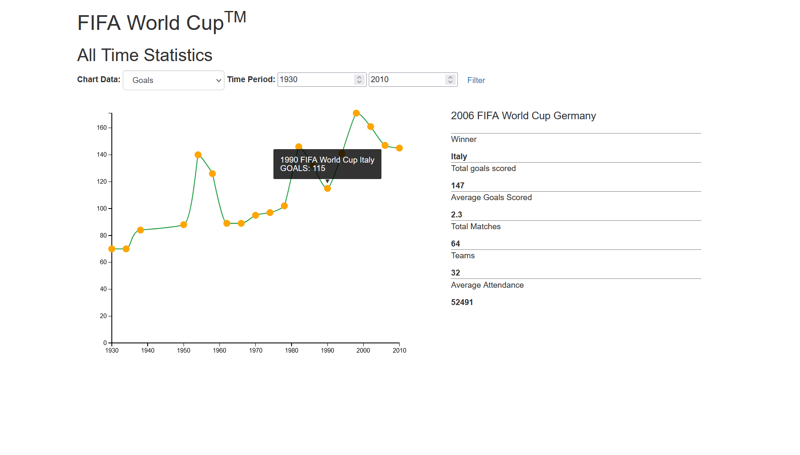This screenshot has width=800, height=455.
Task: Focus the 1930 start year field
Action: [321, 79]
